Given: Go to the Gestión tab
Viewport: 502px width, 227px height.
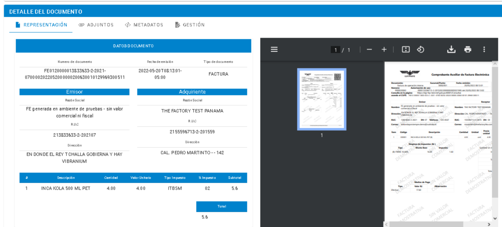Looking at the screenshot, I should [189, 25].
